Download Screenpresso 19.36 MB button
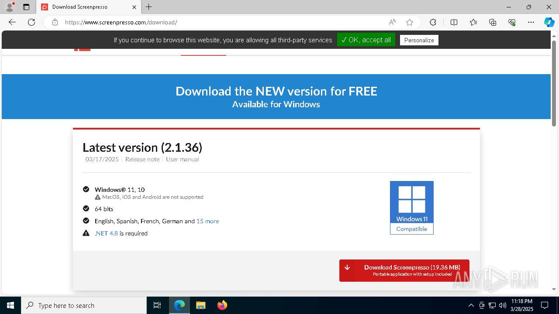559x314 pixels. (x=404, y=270)
